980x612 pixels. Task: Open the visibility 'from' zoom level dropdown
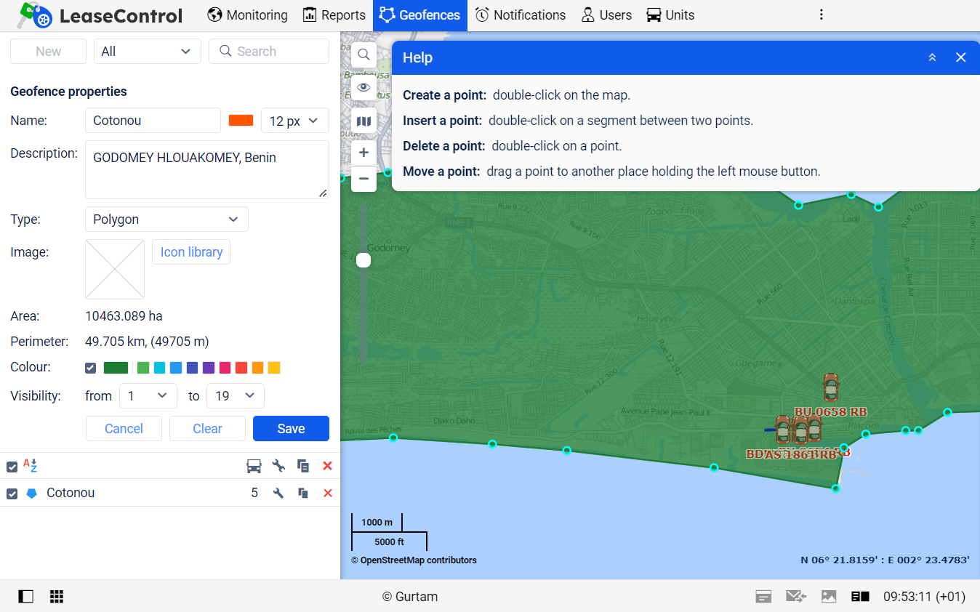148,395
